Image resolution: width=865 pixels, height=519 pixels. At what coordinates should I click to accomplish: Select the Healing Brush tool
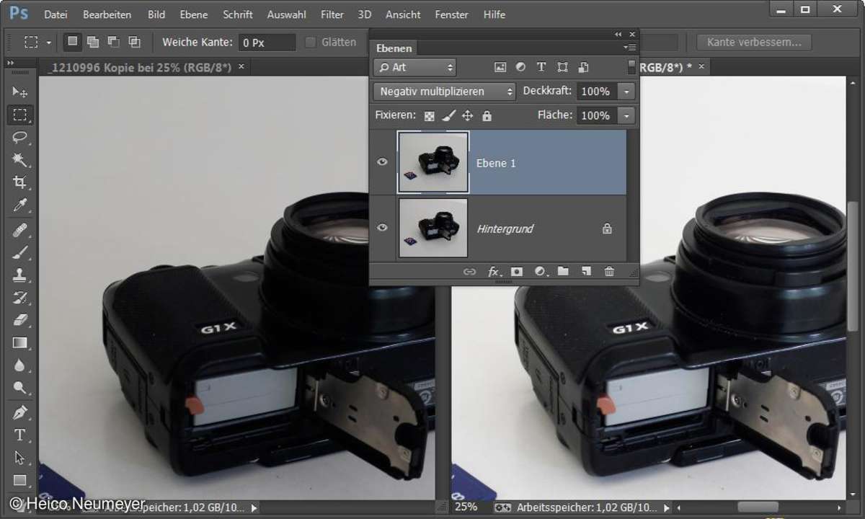tap(20, 229)
